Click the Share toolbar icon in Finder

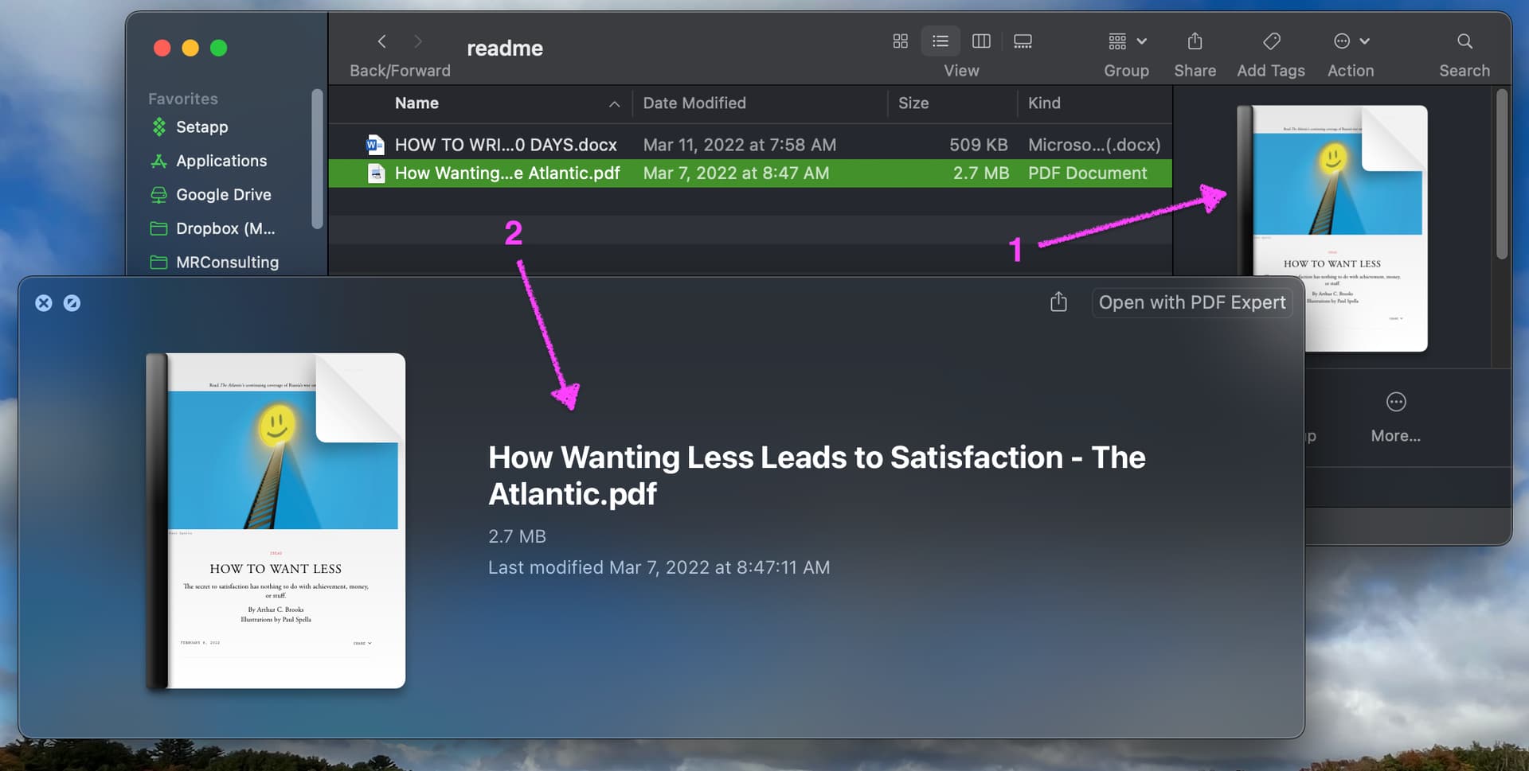pos(1195,41)
